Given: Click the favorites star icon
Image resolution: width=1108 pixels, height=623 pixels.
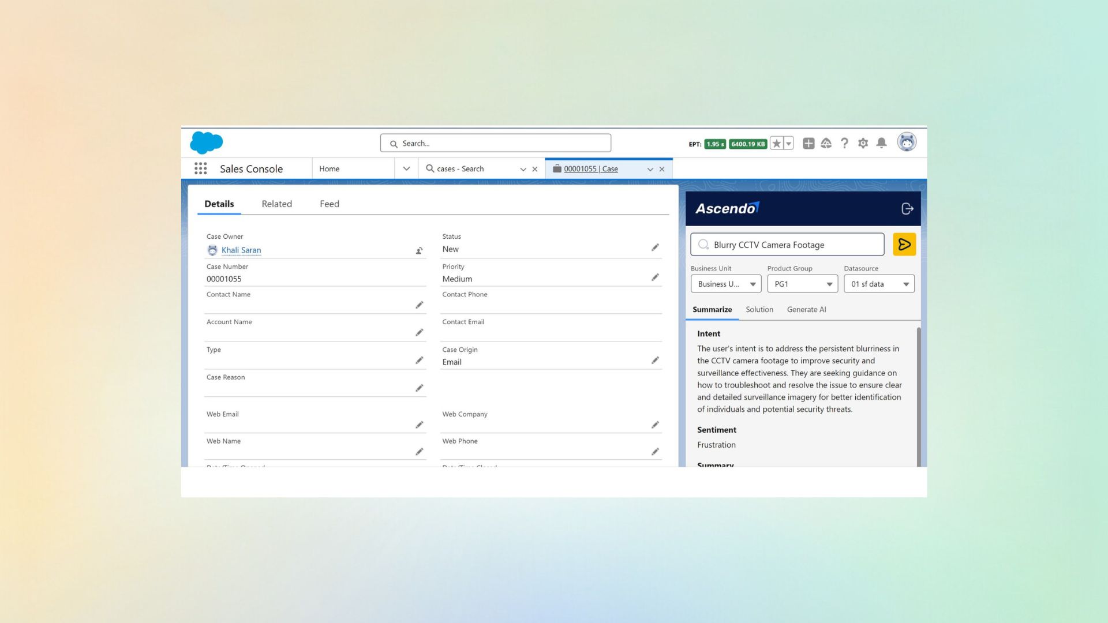Looking at the screenshot, I should (x=777, y=144).
